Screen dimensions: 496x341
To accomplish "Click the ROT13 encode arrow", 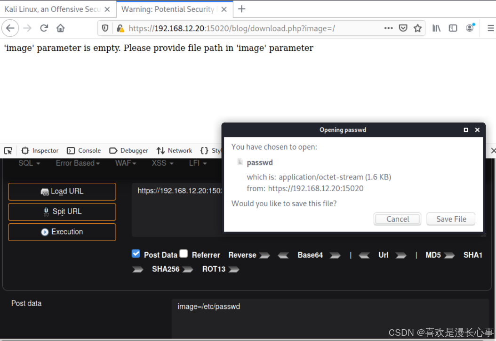I will (x=234, y=269).
